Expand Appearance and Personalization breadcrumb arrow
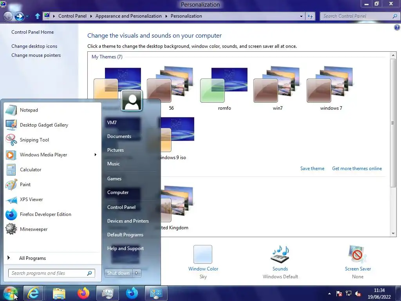 click(x=166, y=16)
